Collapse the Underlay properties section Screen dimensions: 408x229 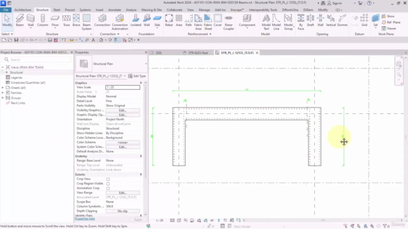[x=141, y=156]
